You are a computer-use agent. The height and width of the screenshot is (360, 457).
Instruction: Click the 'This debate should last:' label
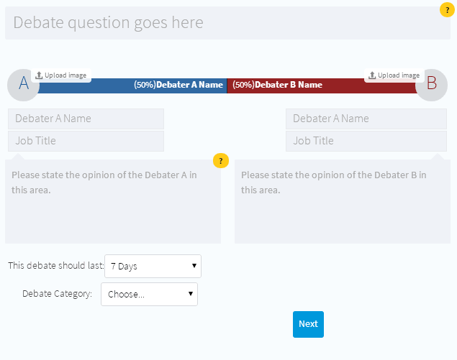click(55, 266)
